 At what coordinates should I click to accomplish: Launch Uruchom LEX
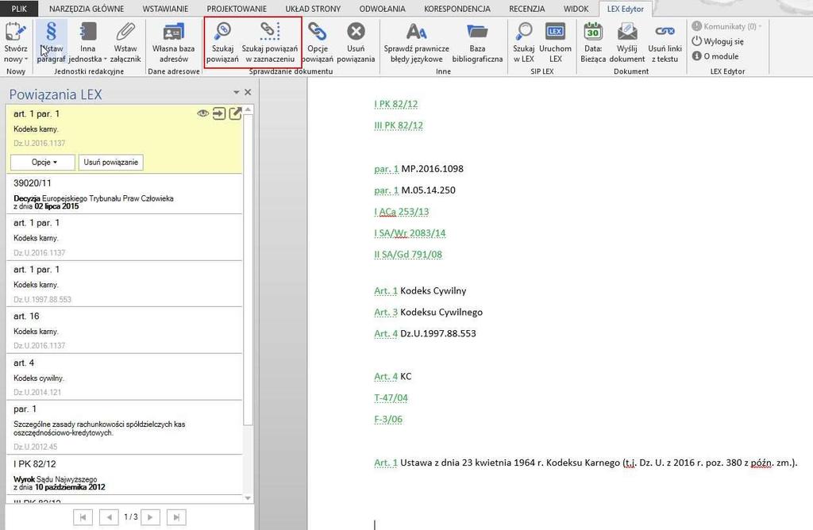click(x=555, y=43)
